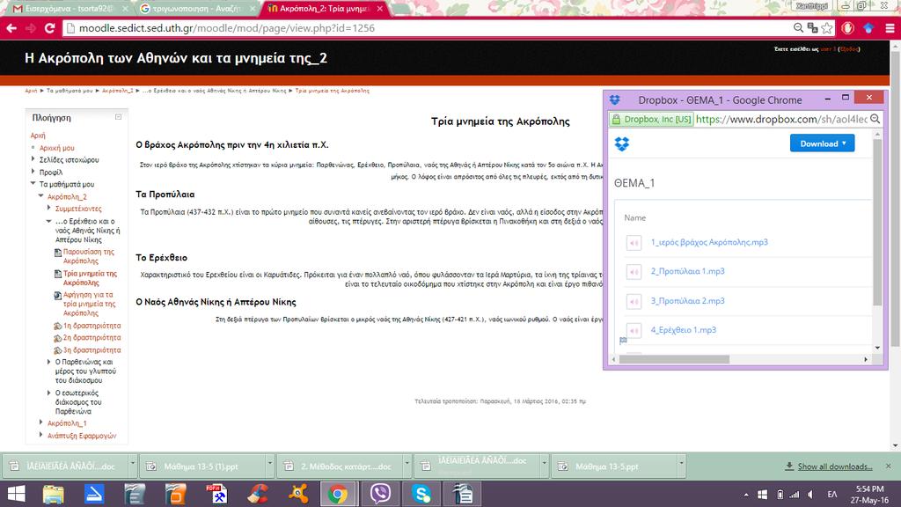Open the Avast icon on the taskbar

(x=298, y=494)
